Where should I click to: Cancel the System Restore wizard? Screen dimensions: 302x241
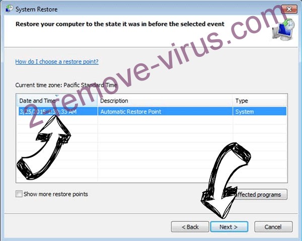273,227
